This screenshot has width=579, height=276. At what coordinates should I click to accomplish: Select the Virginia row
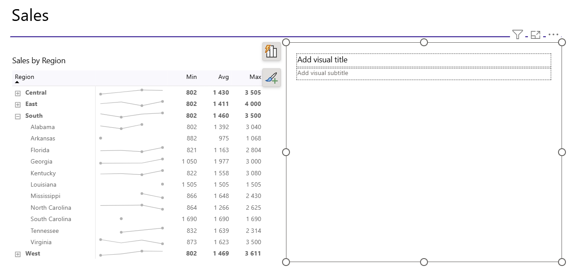137,242
